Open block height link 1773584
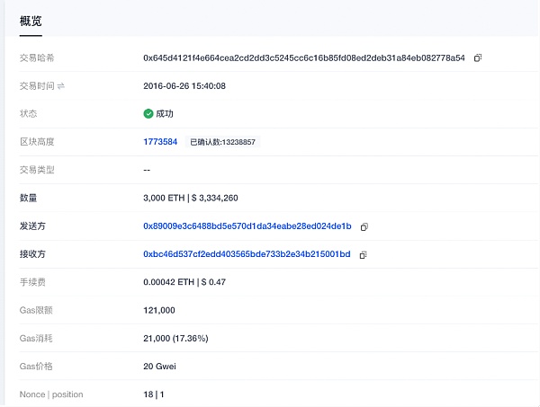 (x=160, y=142)
